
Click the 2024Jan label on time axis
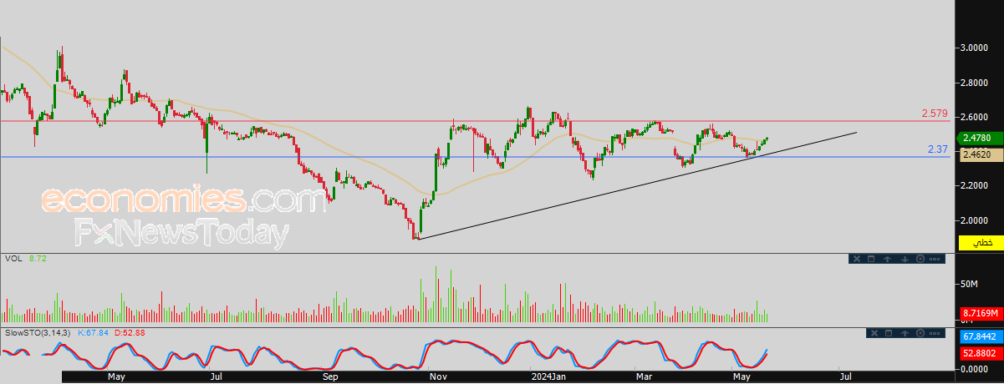(548, 376)
